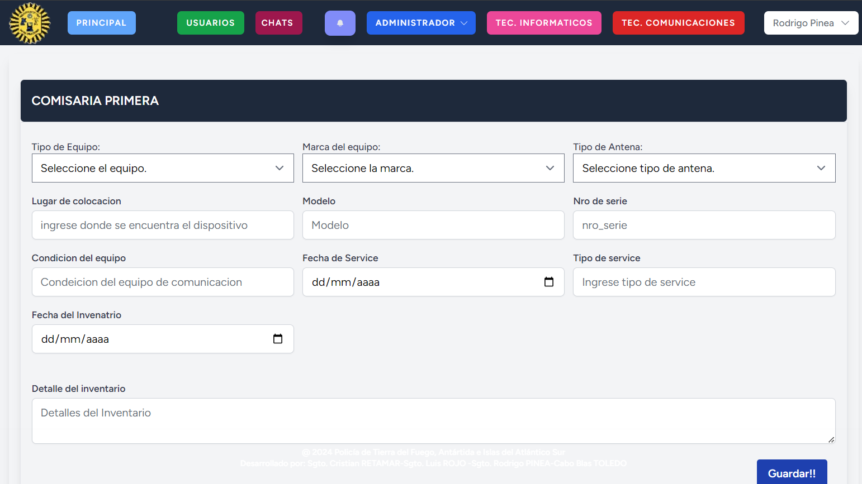Open calendar picker for Fecha del Invenatrio
Screen dimensions: 862x484
point(277,339)
